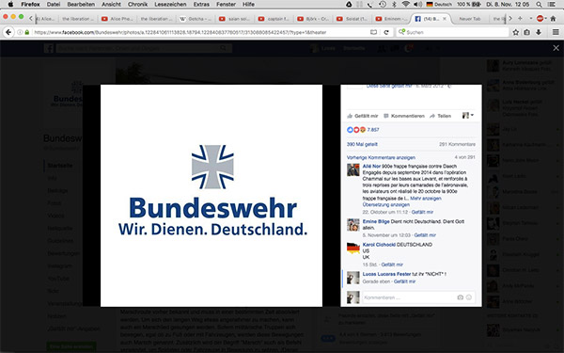Click the Kommentieren button
Image resolution: width=564 pixels, height=353 pixels.
click(x=404, y=116)
